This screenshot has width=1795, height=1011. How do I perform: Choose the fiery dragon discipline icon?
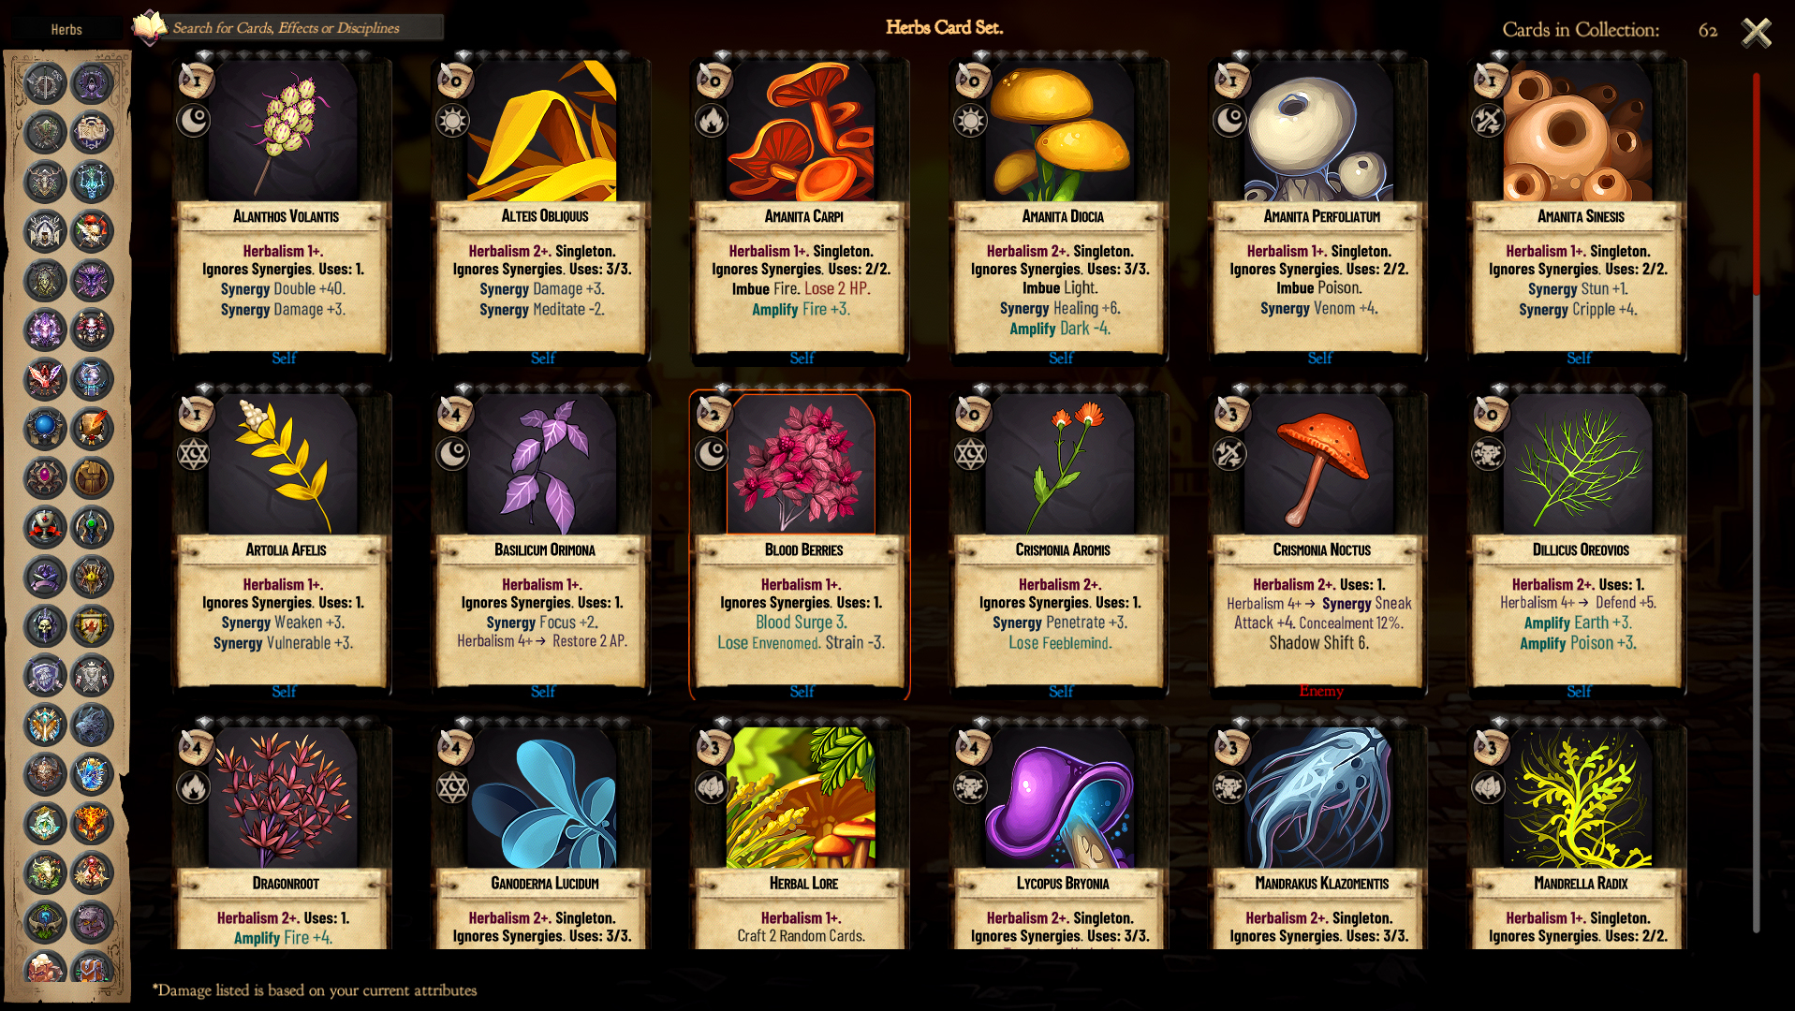coord(92,823)
